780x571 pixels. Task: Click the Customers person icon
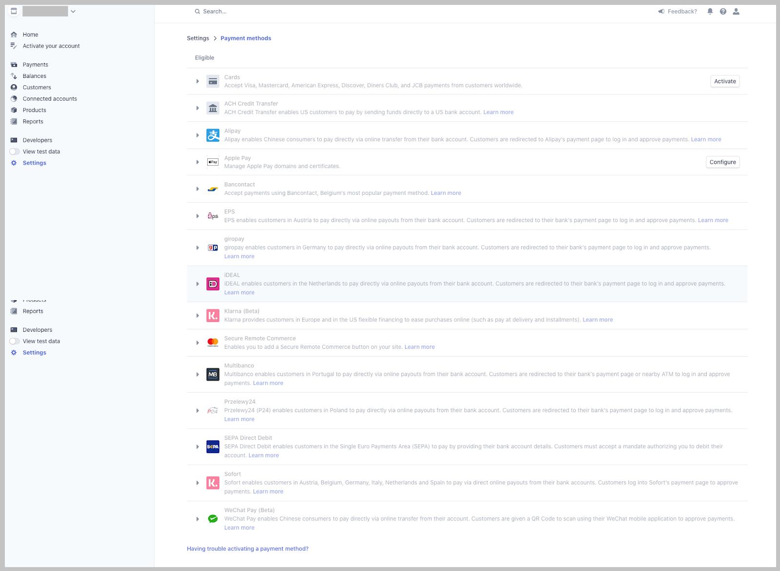coord(14,87)
